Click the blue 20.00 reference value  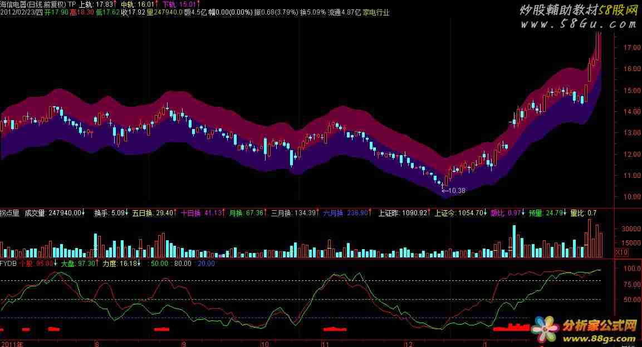[x=206, y=264]
